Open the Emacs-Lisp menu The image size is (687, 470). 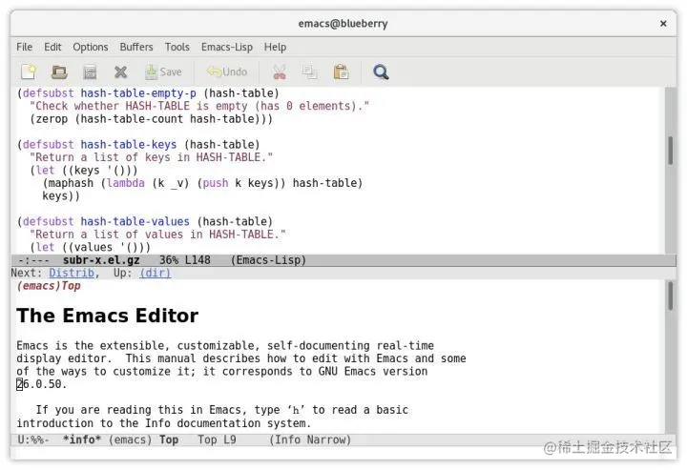226,47
